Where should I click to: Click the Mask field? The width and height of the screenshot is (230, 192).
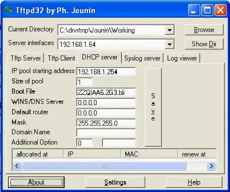tap(106, 123)
